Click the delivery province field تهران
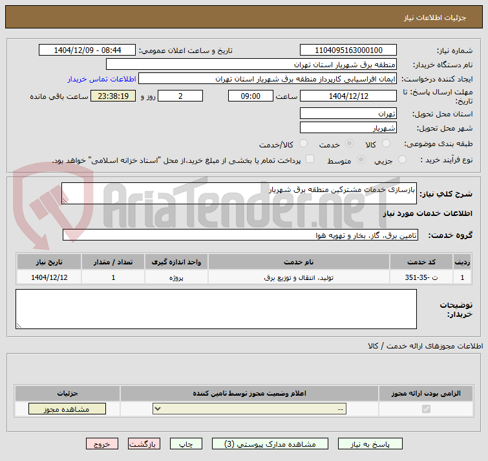The width and height of the screenshot is (488, 461). pos(348,113)
